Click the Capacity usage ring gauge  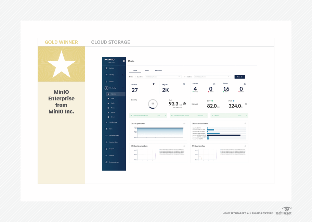pos(153,104)
